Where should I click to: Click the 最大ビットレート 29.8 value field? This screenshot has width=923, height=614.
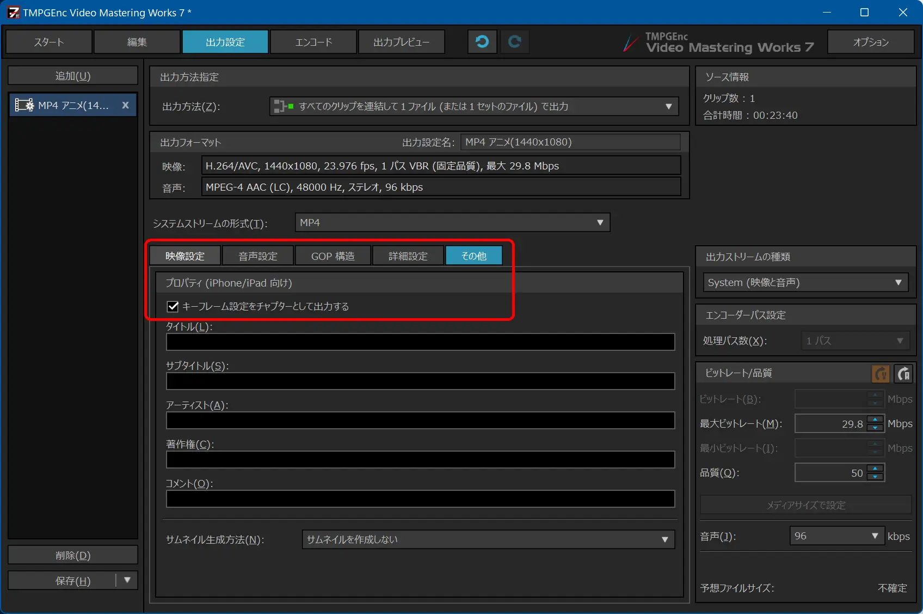click(831, 424)
